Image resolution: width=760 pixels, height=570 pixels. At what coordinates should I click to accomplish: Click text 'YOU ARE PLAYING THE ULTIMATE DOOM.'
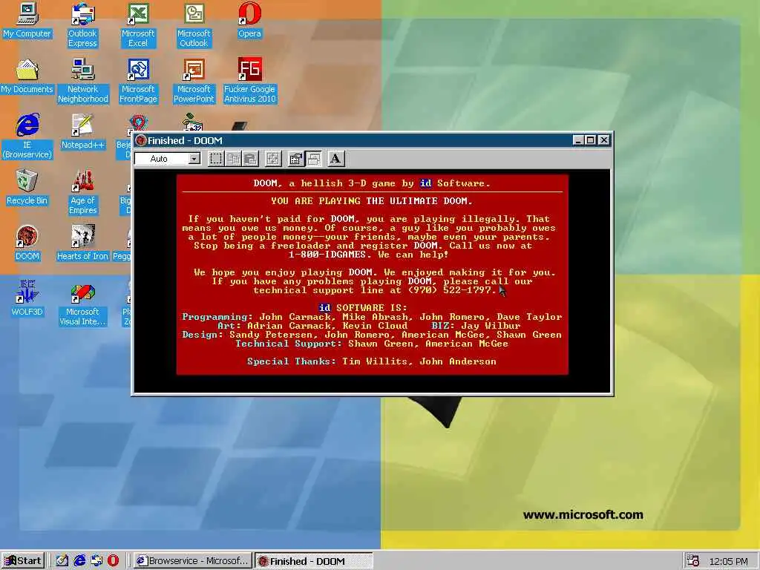coord(372,200)
